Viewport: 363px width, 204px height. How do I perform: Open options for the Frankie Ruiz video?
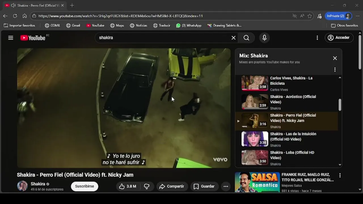pyautogui.click(x=340, y=176)
